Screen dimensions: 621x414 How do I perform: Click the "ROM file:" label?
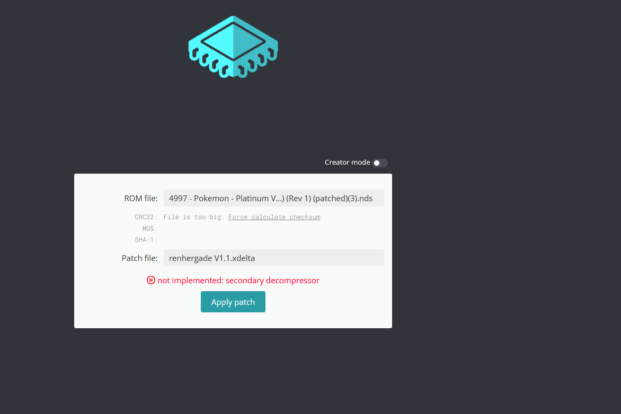[x=140, y=199]
